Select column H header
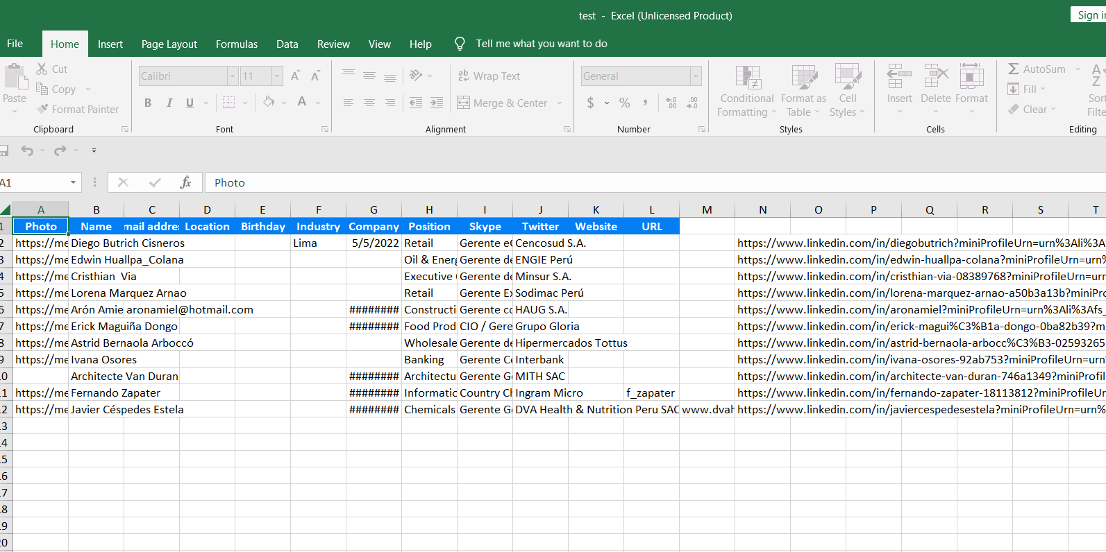This screenshot has width=1106, height=552. pos(429,209)
